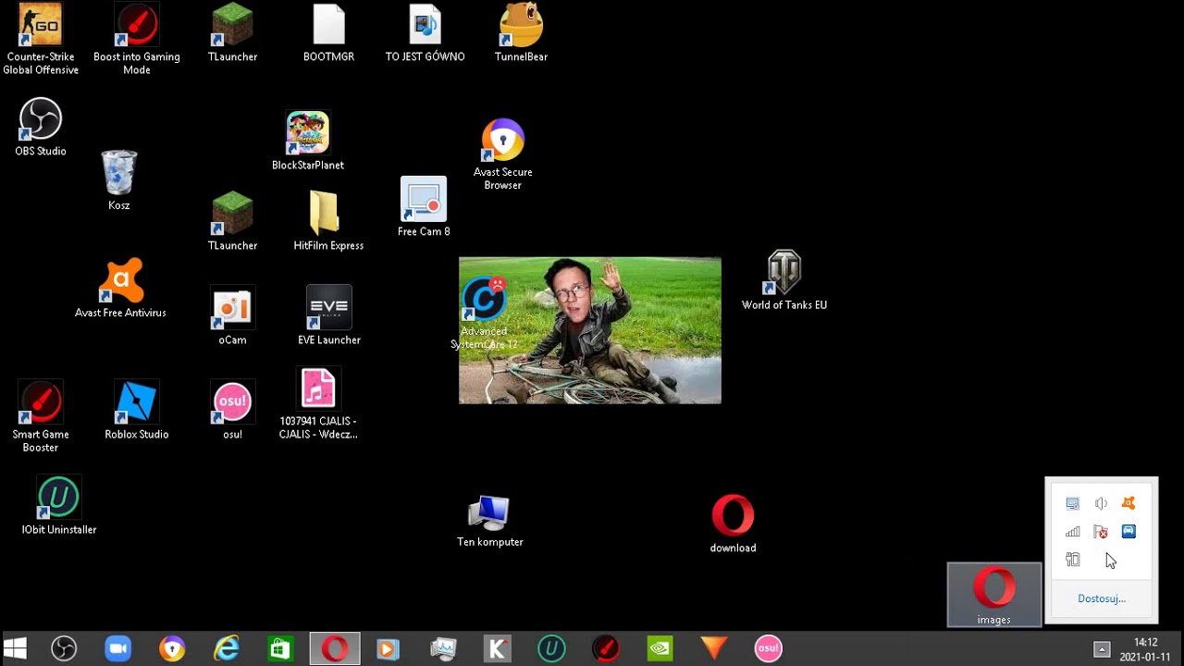Select the BOOTMGR file on desktop
The width and height of the screenshot is (1184, 666).
pyautogui.click(x=328, y=33)
